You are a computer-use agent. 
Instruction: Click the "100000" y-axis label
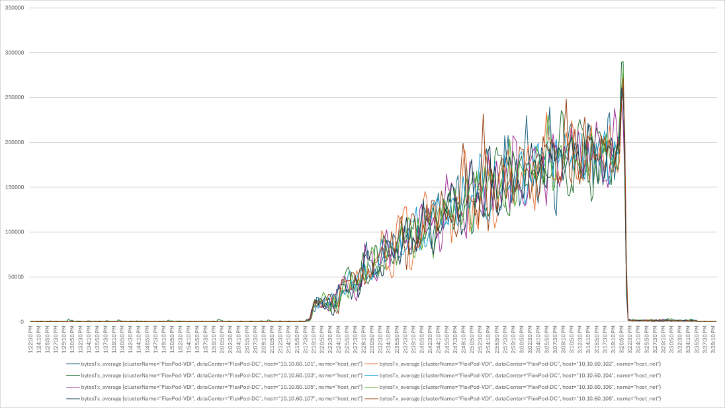coord(15,232)
